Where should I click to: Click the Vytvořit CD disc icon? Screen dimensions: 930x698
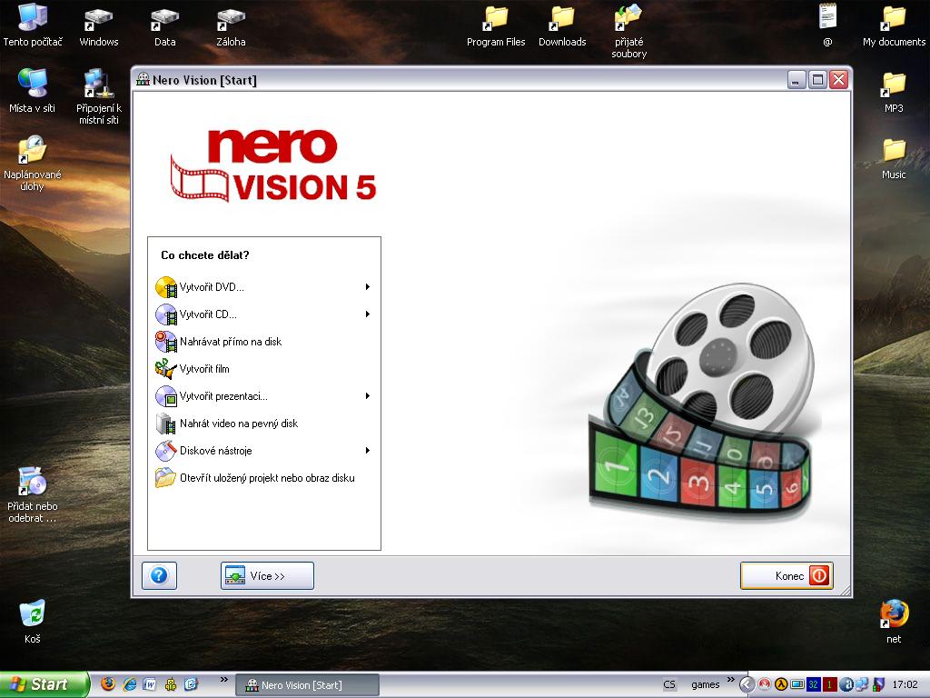click(x=166, y=314)
